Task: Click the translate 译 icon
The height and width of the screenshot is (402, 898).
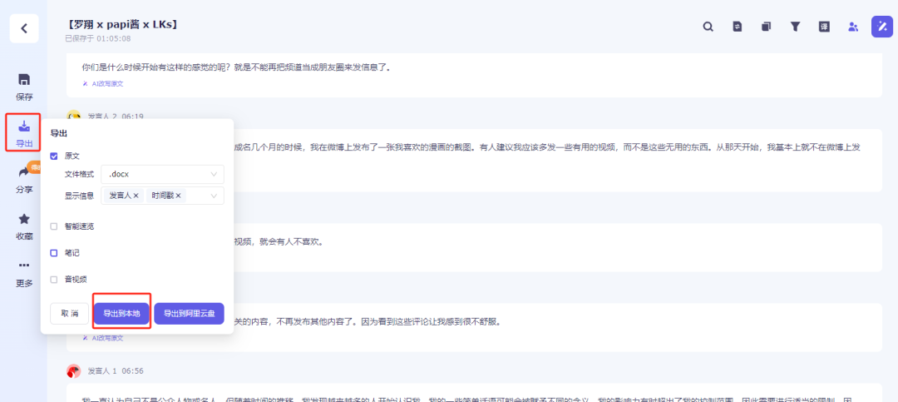Action: coord(824,27)
